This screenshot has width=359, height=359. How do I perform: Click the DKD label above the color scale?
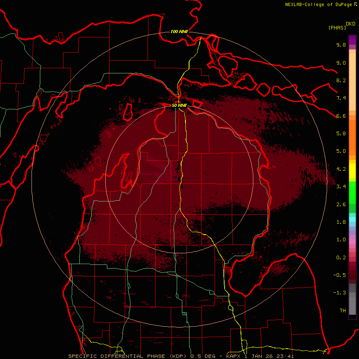pos(351,24)
